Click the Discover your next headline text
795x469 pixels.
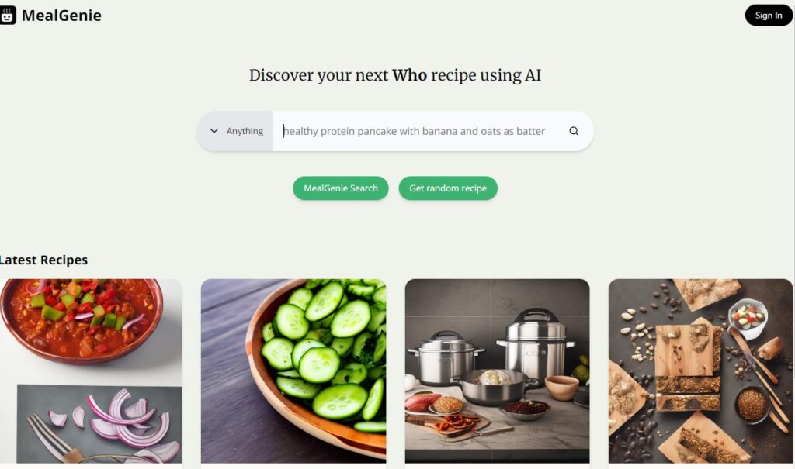(x=319, y=75)
